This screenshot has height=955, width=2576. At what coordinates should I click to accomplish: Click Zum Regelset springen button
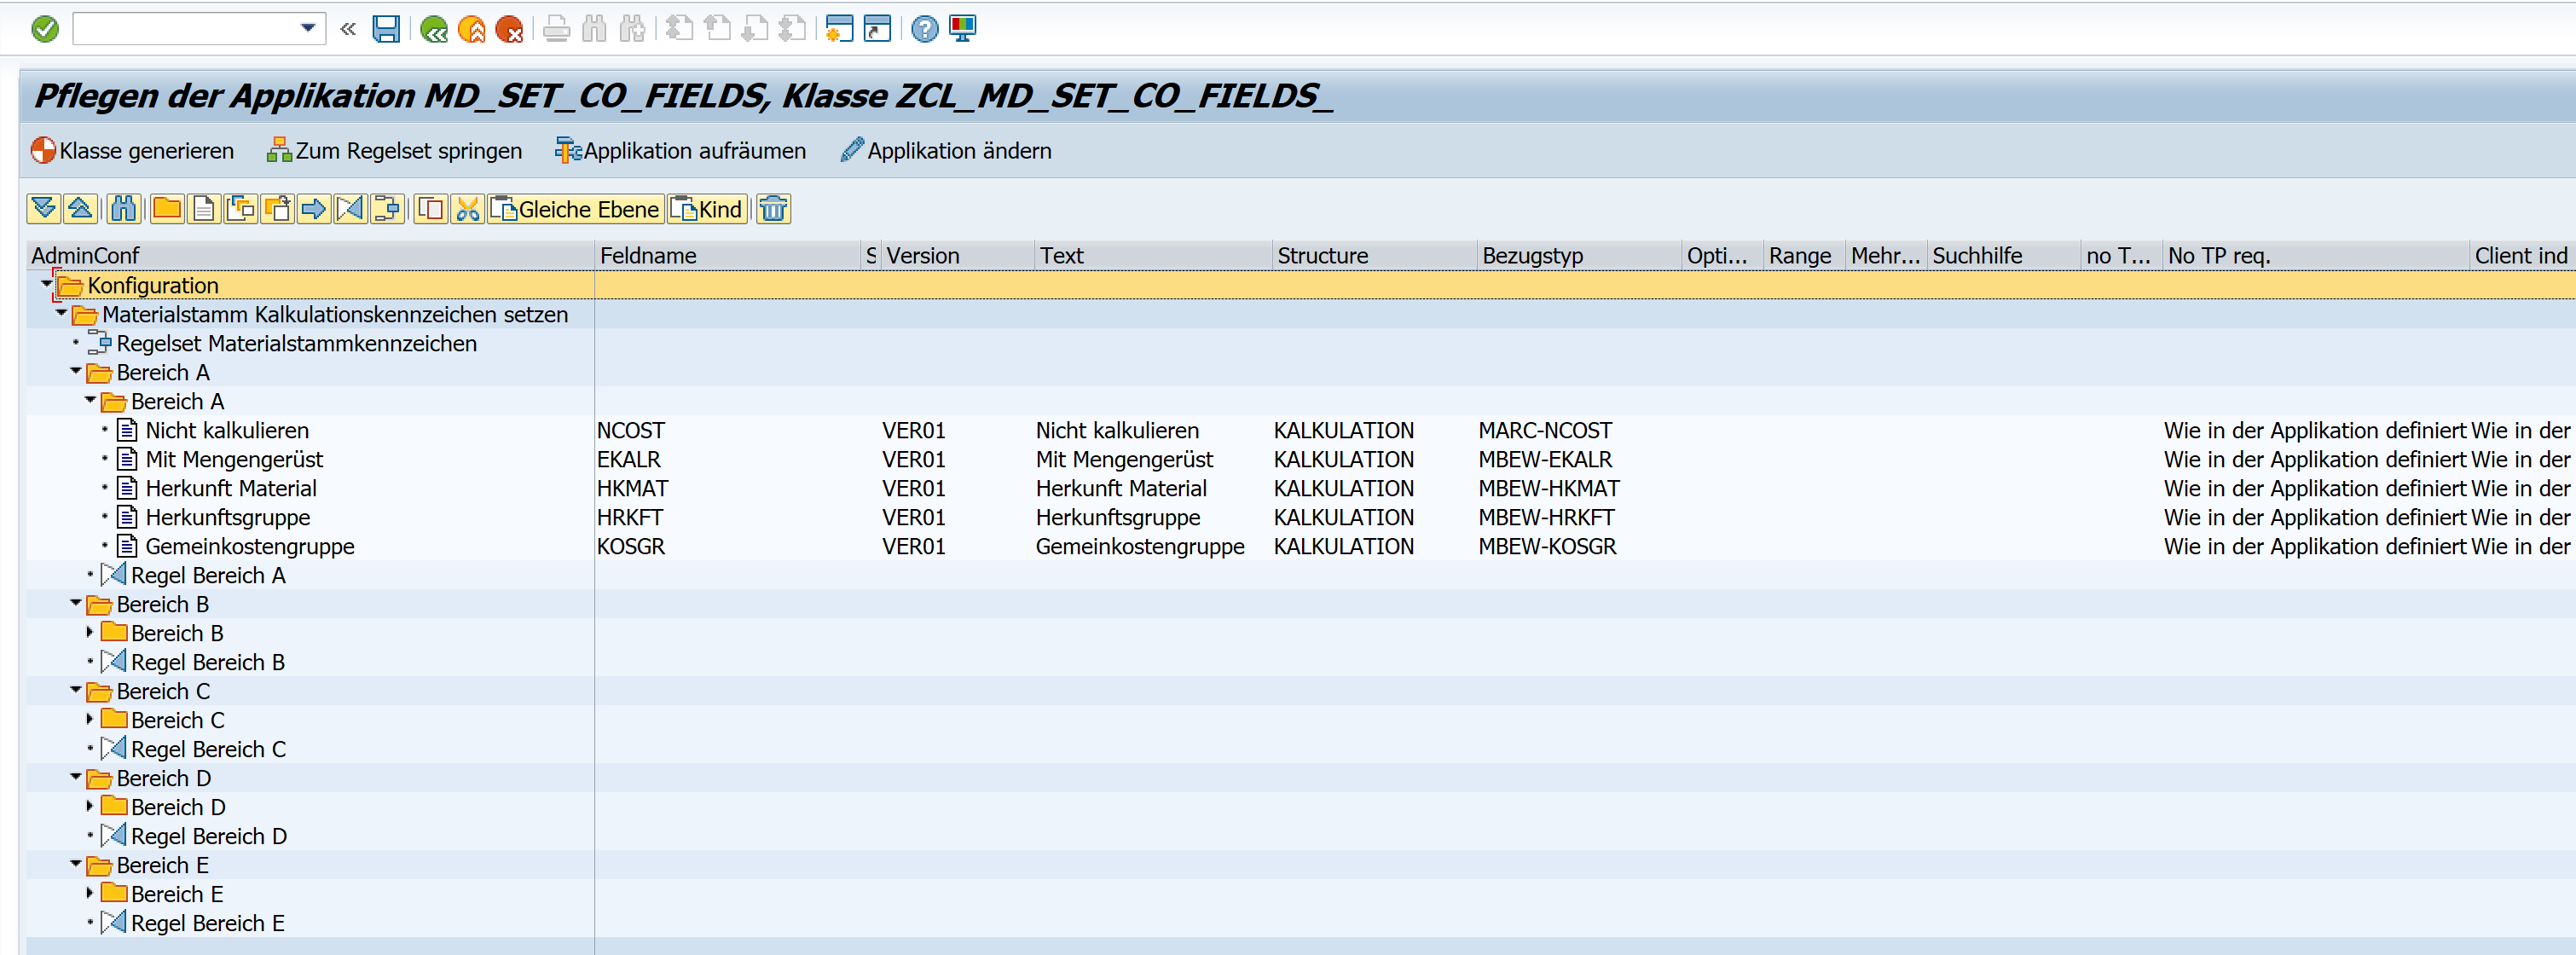pyautogui.click(x=394, y=151)
